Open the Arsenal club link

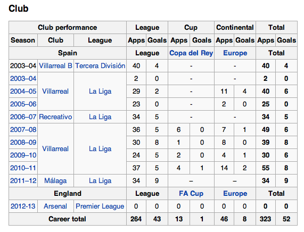click(55, 206)
